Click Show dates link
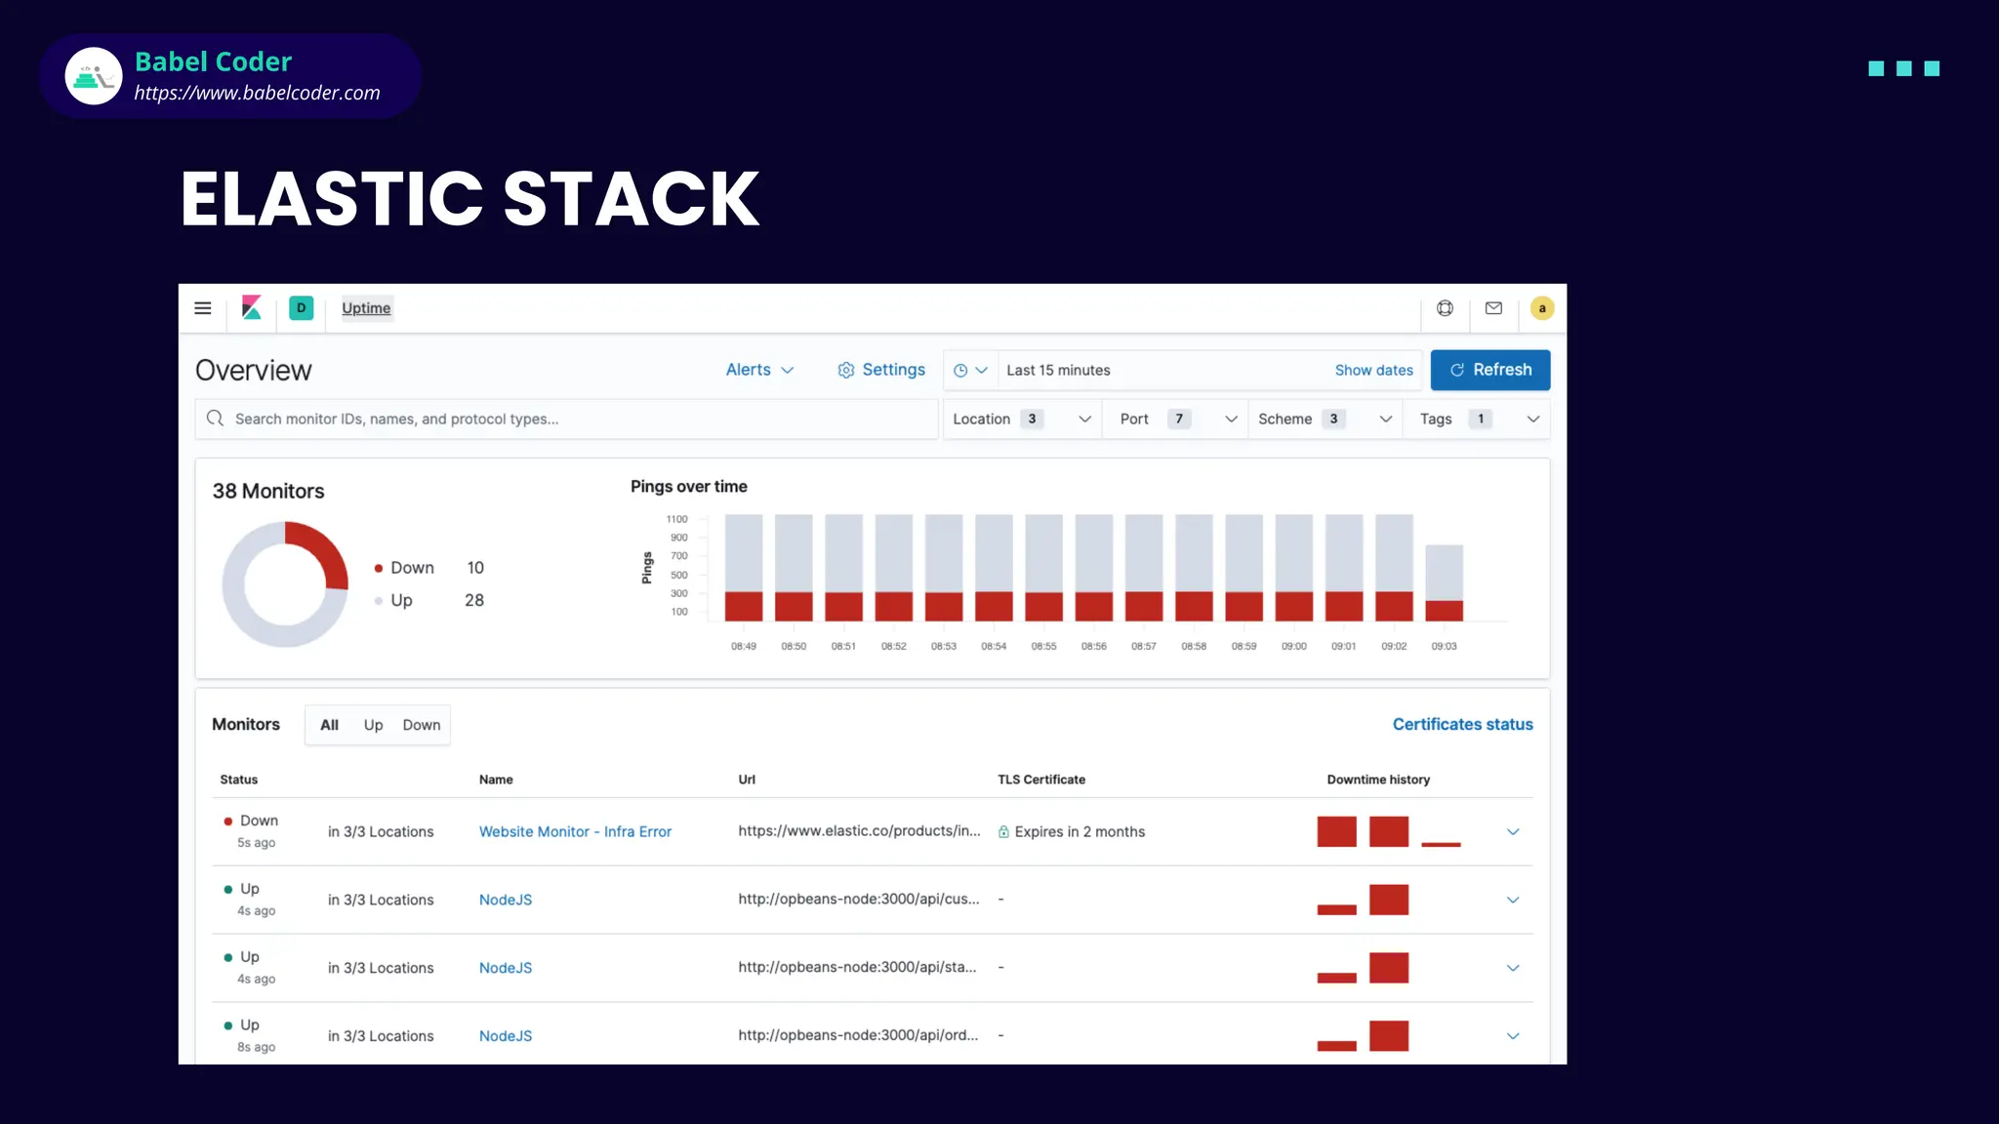Screen dimensions: 1999x1124 click(x=1373, y=371)
